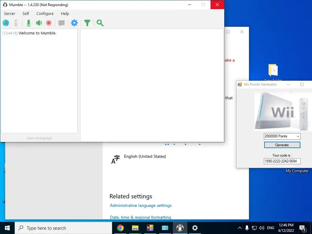312x234 pixels.
Task: Close the Settings window behind Mumble
Action: coord(242,32)
